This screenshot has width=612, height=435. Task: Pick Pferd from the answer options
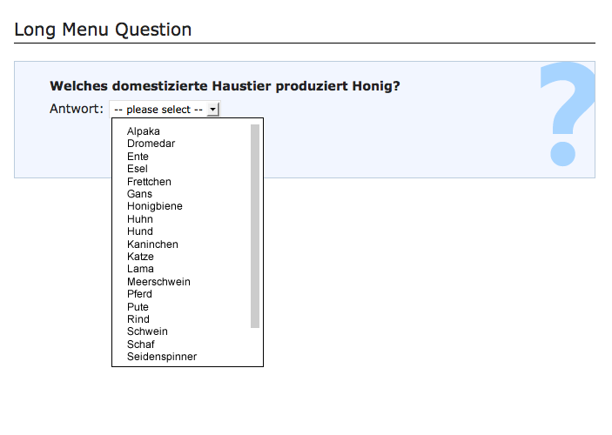(x=139, y=294)
